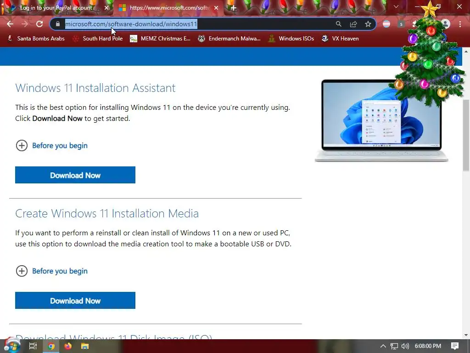This screenshot has width=470, height=353.
Task: Close the microsoft.com tab
Action: tap(216, 8)
